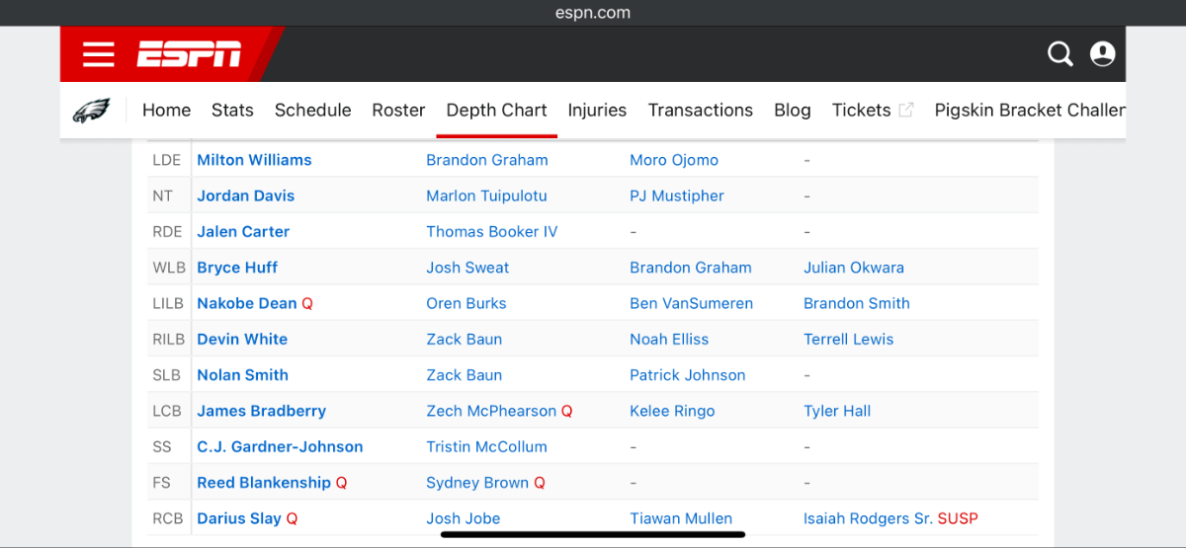Select Isaiah Rodgers Sr. link
The image size is (1186, 548).
click(868, 518)
